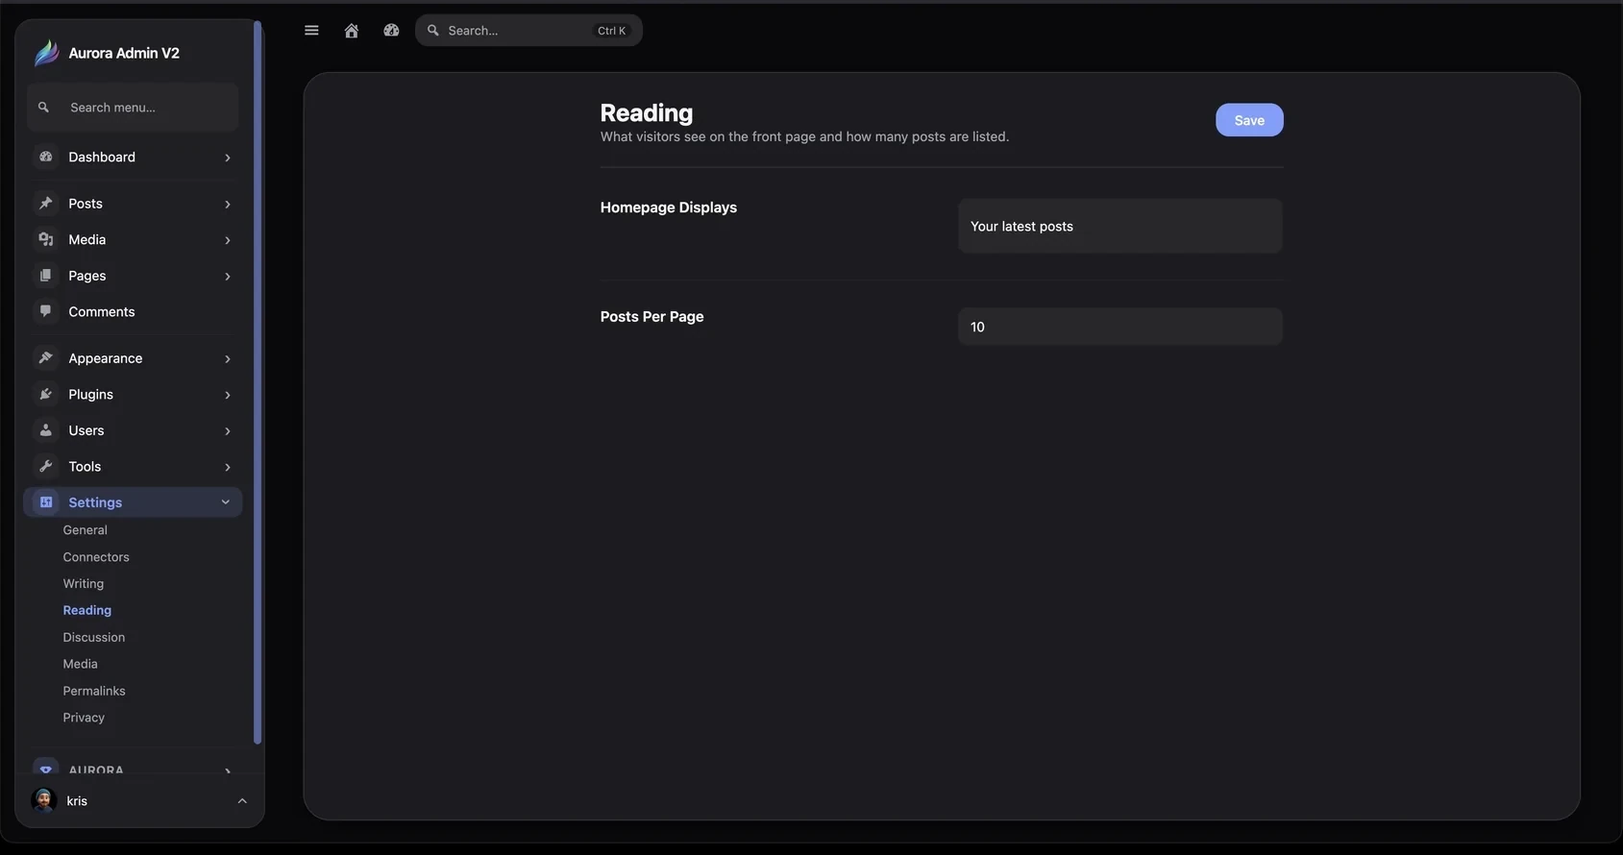Screen dimensions: 1623x855
Task: Collapse the Settings menu chevron
Action: (226, 502)
